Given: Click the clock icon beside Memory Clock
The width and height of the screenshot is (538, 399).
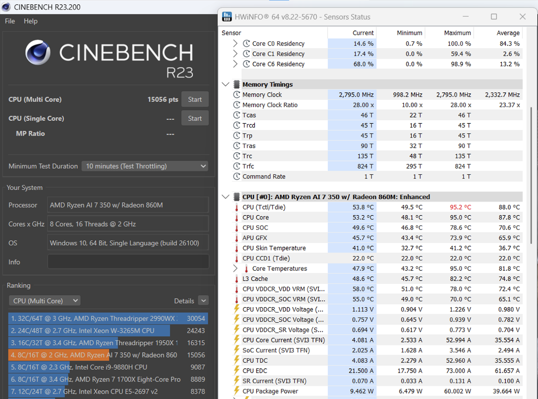Looking at the screenshot, I should click(237, 95).
